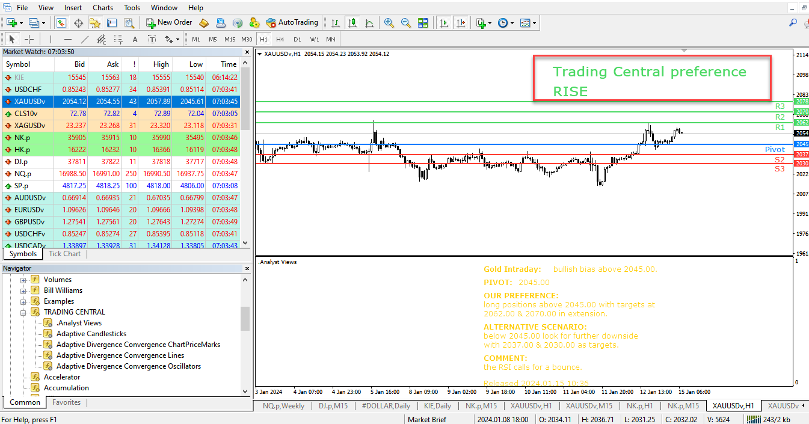Select the horizontal line tool
The height and width of the screenshot is (424, 809).
[x=68, y=39]
